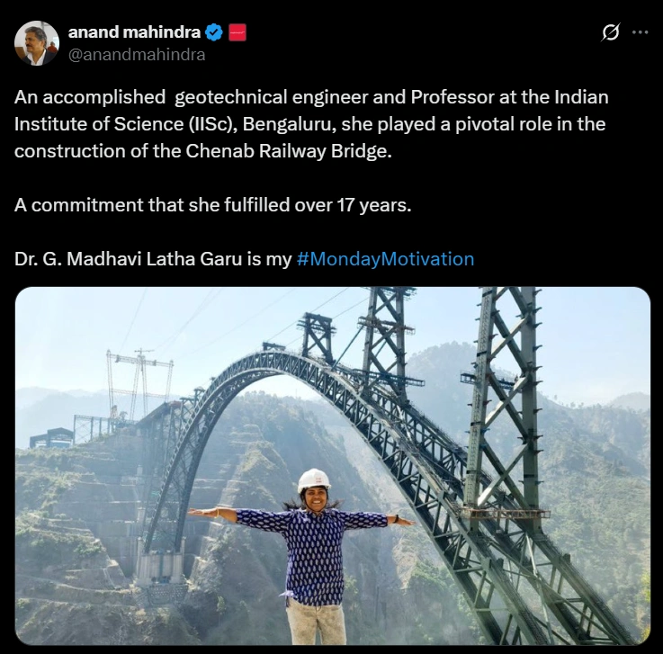This screenshot has width=663, height=654.
Task: Open the #MondayMotivation hashtag
Action: 385,259
